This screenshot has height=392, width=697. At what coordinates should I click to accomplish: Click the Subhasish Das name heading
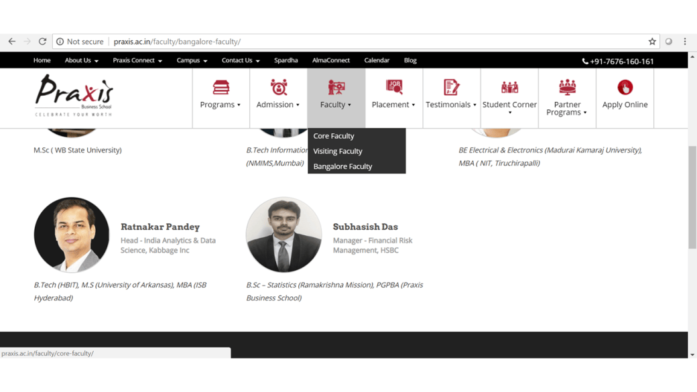[365, 226]
